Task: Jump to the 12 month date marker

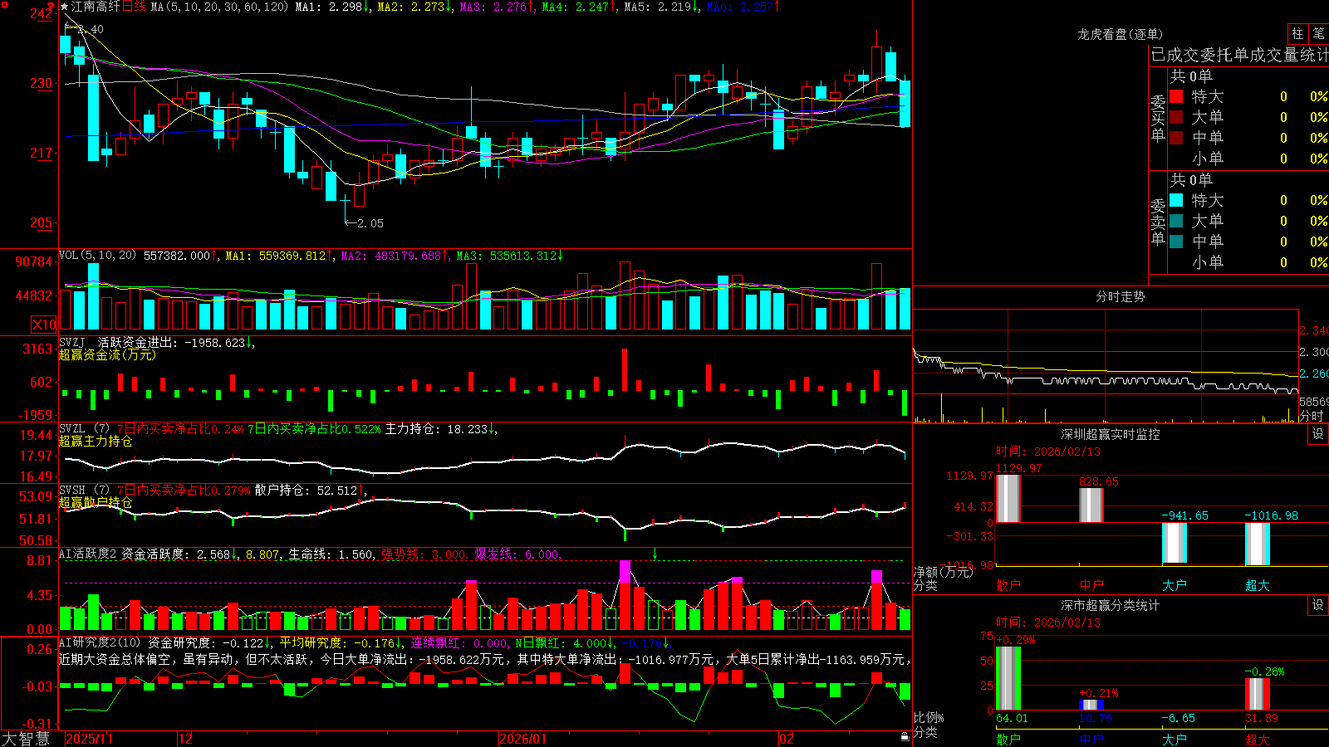Action: (186, 739)
